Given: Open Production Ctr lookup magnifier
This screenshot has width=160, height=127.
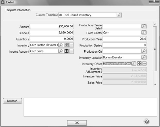Looking at the screenshot, I should [x=144, y=51].
